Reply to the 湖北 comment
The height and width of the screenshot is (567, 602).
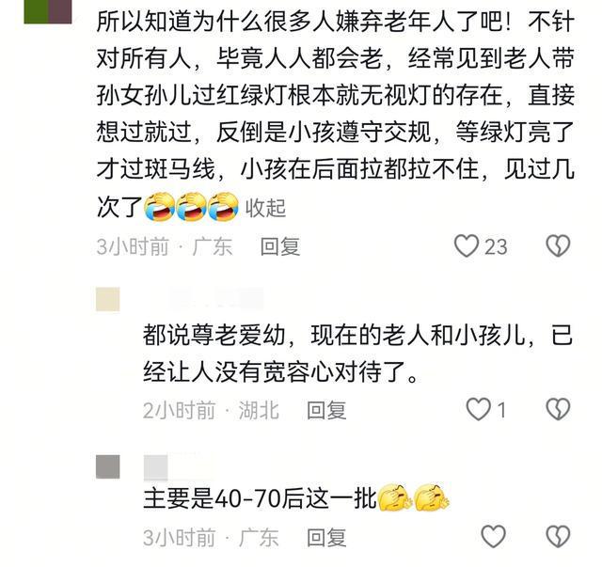pos(326,410)
